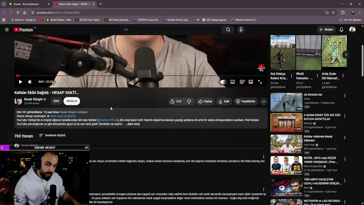
Task: Click the browser home button
Action: [25, 13]
